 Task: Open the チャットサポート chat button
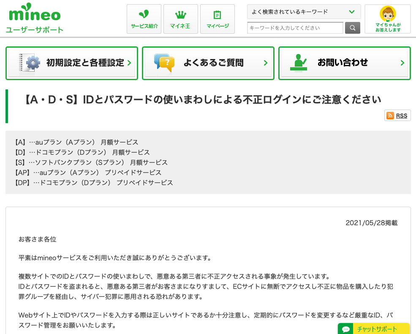[x=374, y=329]
